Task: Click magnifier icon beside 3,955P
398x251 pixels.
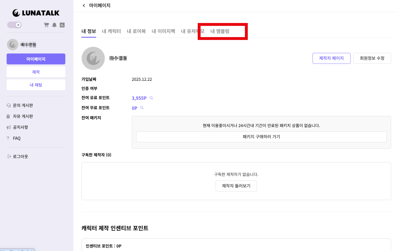Action: click(x=151, y=98)
